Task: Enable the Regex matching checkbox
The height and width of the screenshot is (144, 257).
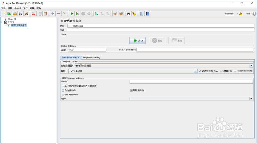Action: pos(235,71)
